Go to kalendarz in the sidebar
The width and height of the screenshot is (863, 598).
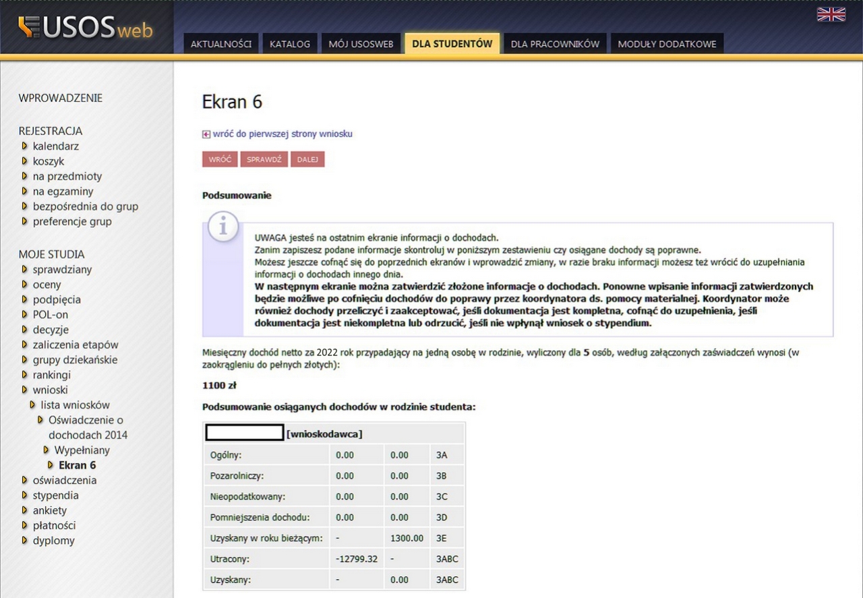56,146
